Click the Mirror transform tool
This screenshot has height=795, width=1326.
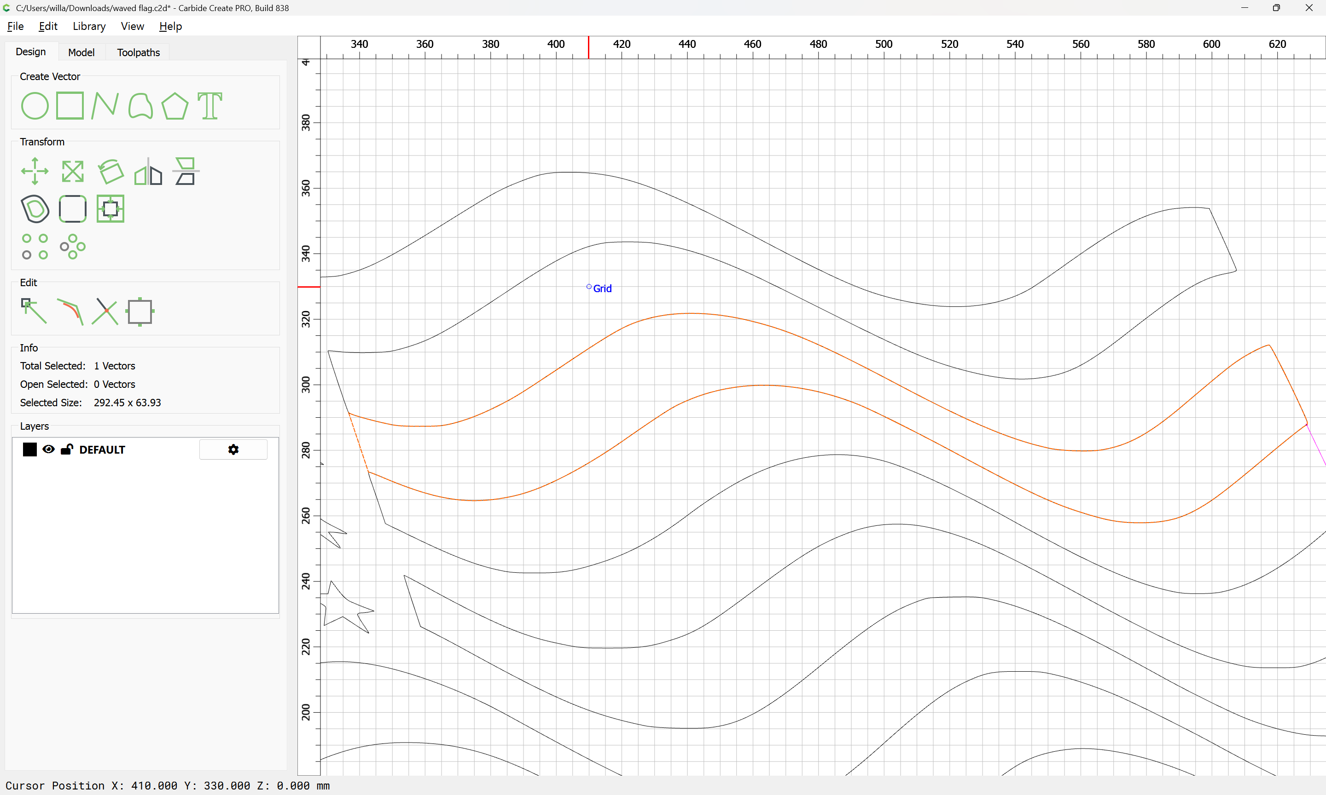pyautogui.click(x=148, y=172)
